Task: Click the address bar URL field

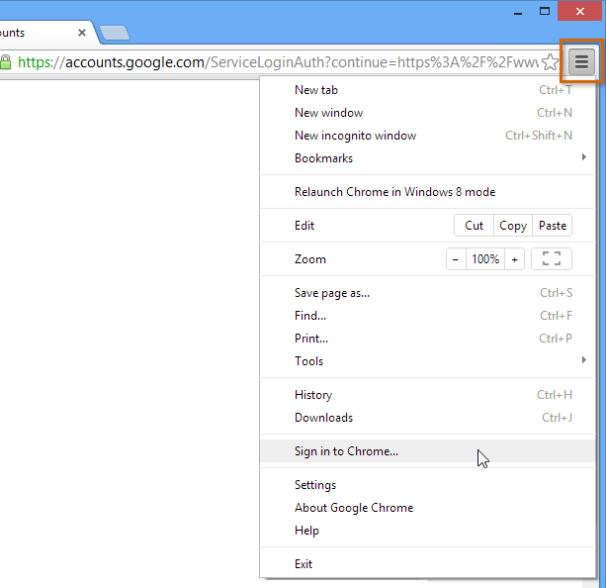Action: (278, 62)
